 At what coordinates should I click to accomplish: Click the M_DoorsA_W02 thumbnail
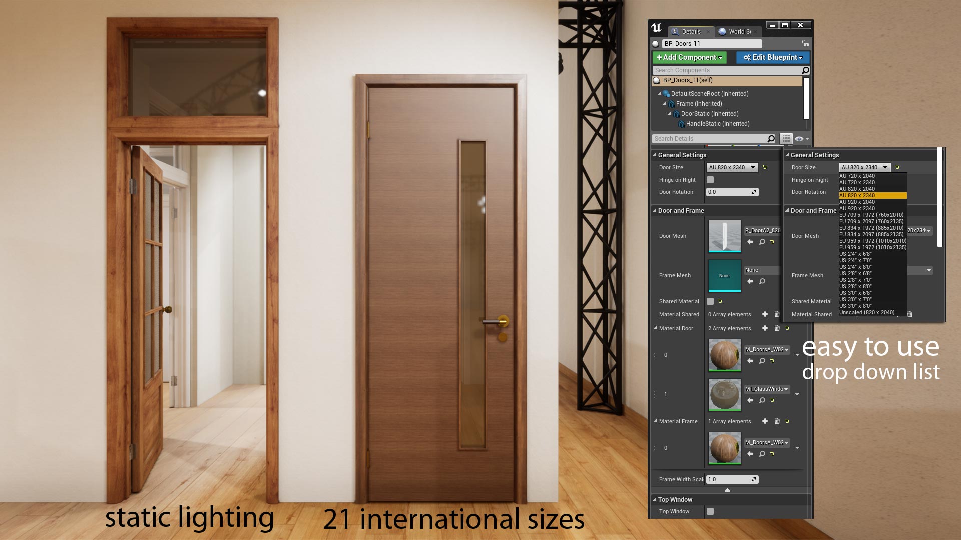724,354
